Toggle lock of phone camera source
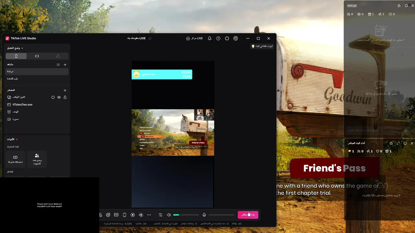Viewport: 415px width, 233px height. (x=65, y=97)
